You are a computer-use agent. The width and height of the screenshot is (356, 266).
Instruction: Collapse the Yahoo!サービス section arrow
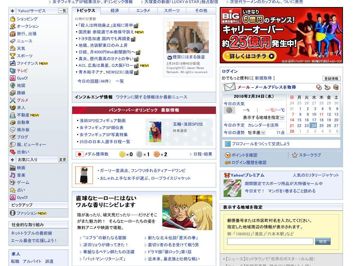pyautogui.click(x=12, y=11)
